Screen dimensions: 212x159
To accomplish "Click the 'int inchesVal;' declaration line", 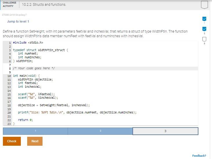I will (30, 87).
